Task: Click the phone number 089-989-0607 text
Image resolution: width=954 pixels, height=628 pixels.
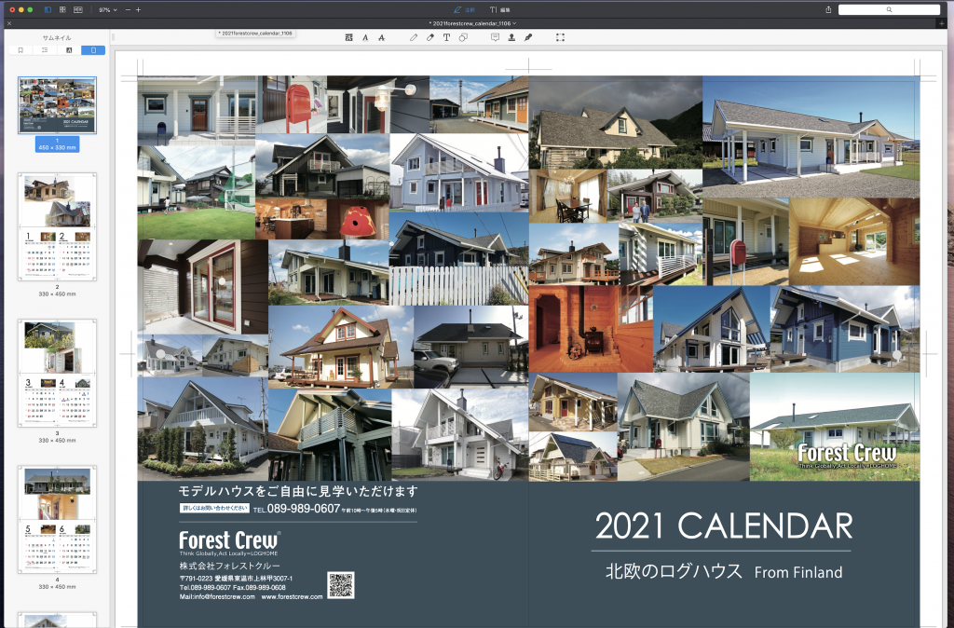Action: [303, 508]
